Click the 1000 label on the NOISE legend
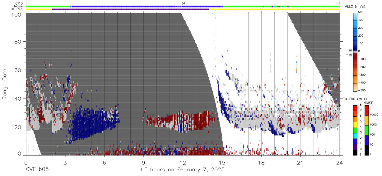 pos(374,124)
